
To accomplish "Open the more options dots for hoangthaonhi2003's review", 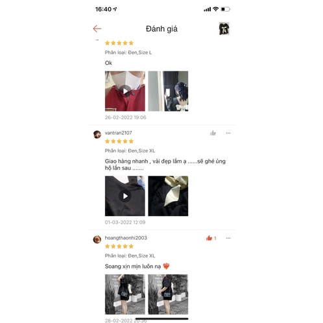I will [228, 238].
